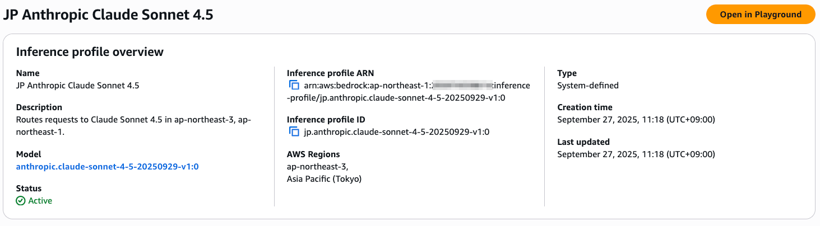
Task: Open the anthropic.claude-sonnet-4-5-20250929-v1:0 model link
Action: [x=108, y=167]
